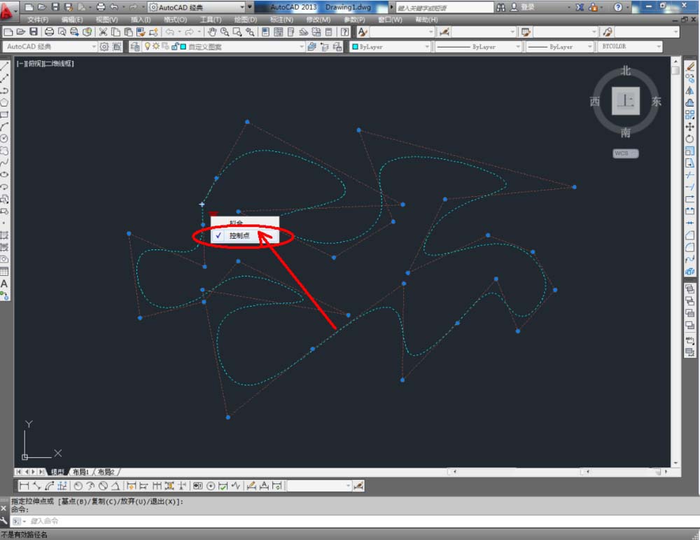
Task: Toggle the layer freeze sun icon
Action: coord(156,46)
